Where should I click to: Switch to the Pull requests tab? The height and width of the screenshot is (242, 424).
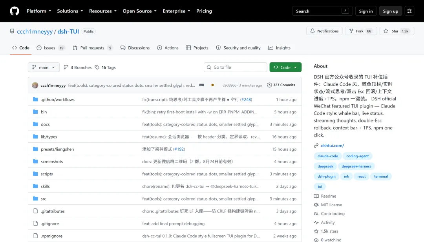pos(93,48)
